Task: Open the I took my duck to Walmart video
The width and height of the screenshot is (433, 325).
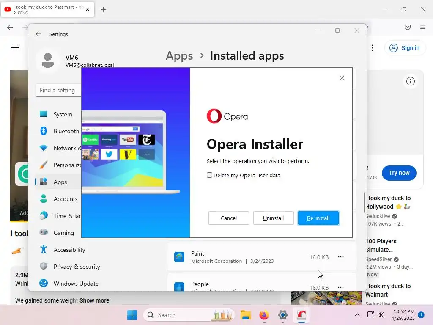Action: click(389, 290)
